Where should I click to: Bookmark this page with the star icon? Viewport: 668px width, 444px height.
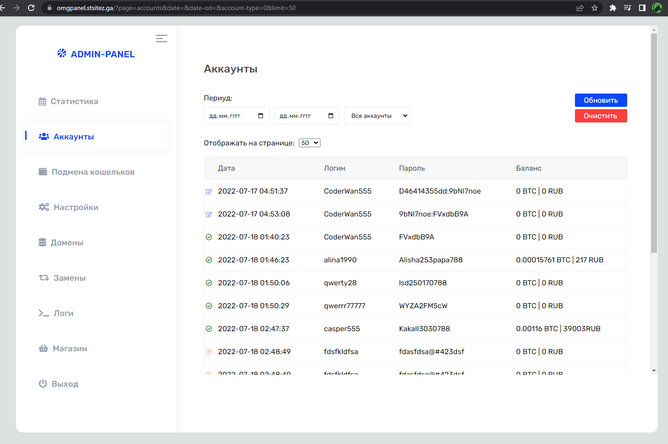(595, 8)
